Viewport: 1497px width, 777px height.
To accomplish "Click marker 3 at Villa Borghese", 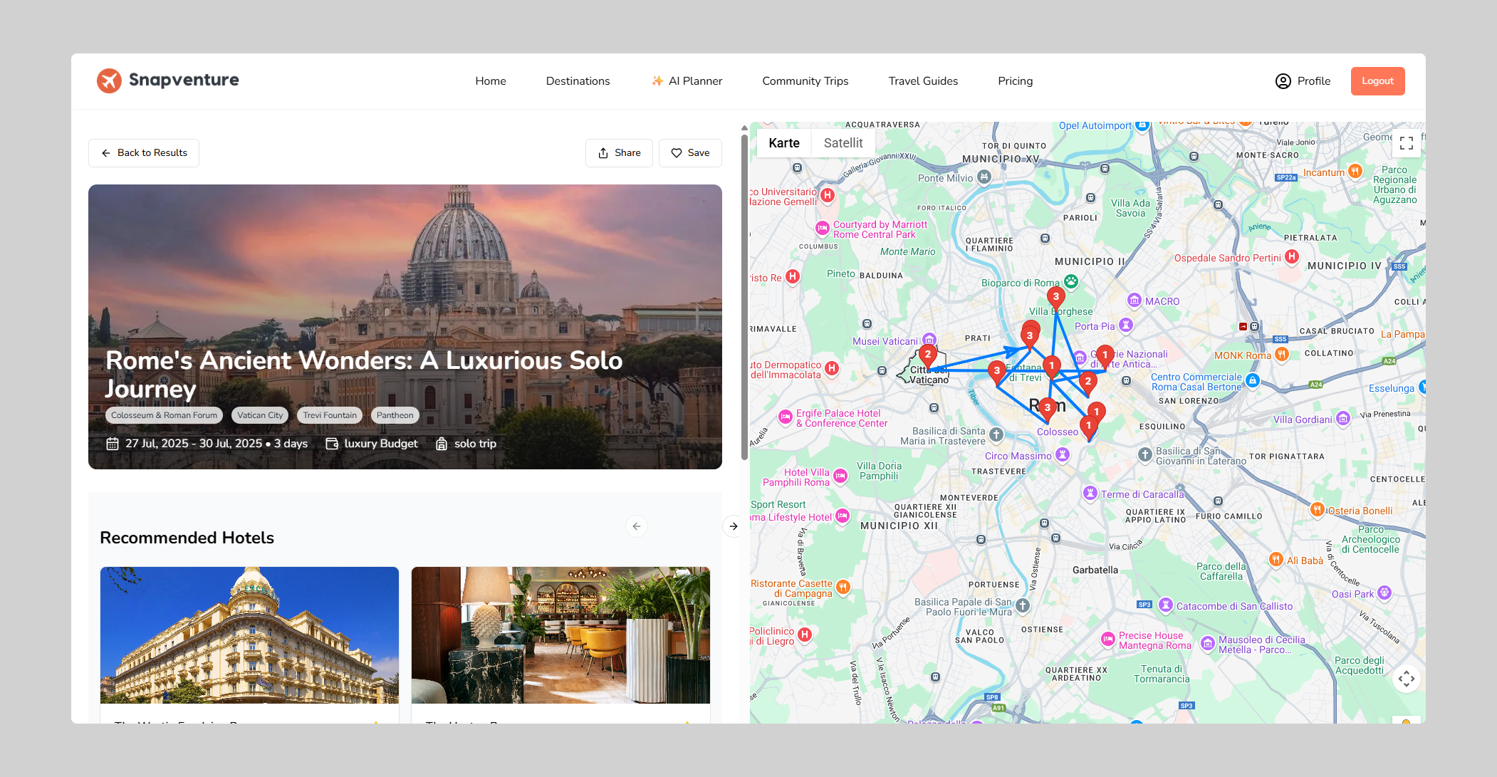I will (1055, 297).
